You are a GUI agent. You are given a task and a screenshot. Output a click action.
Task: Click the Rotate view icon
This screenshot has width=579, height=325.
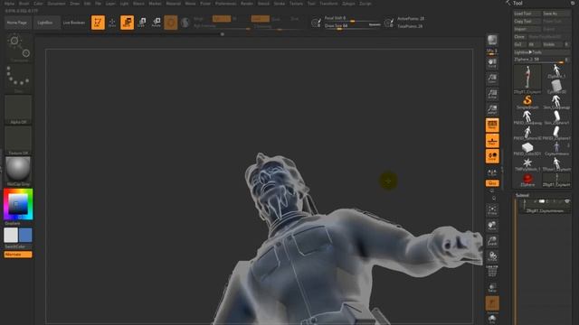tap(492, 256)
